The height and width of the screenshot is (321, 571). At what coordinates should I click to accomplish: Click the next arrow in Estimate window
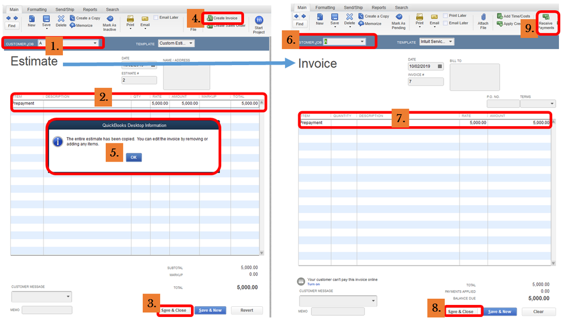tap(15, 18)
